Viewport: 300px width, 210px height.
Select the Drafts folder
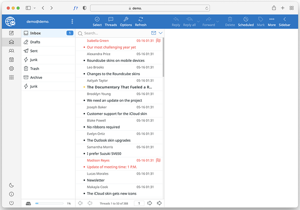point(35,42)
